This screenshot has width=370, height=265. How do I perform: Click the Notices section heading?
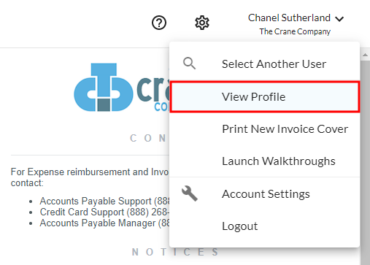tap(174, 252)
